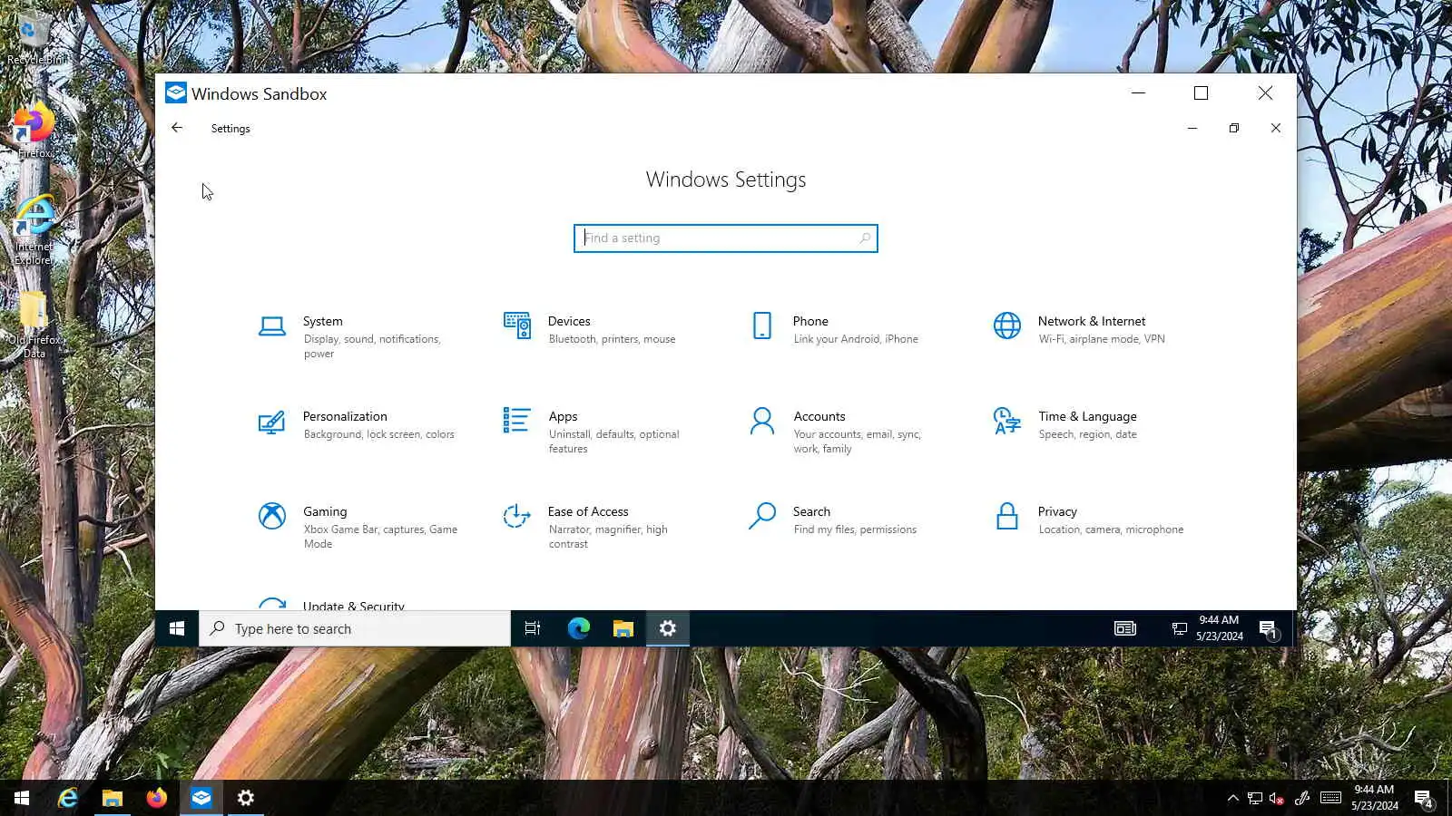Viewport: 1452px width, 816px height.
Task: Open host Action Center with 4 notifications
Action: 1424,799
